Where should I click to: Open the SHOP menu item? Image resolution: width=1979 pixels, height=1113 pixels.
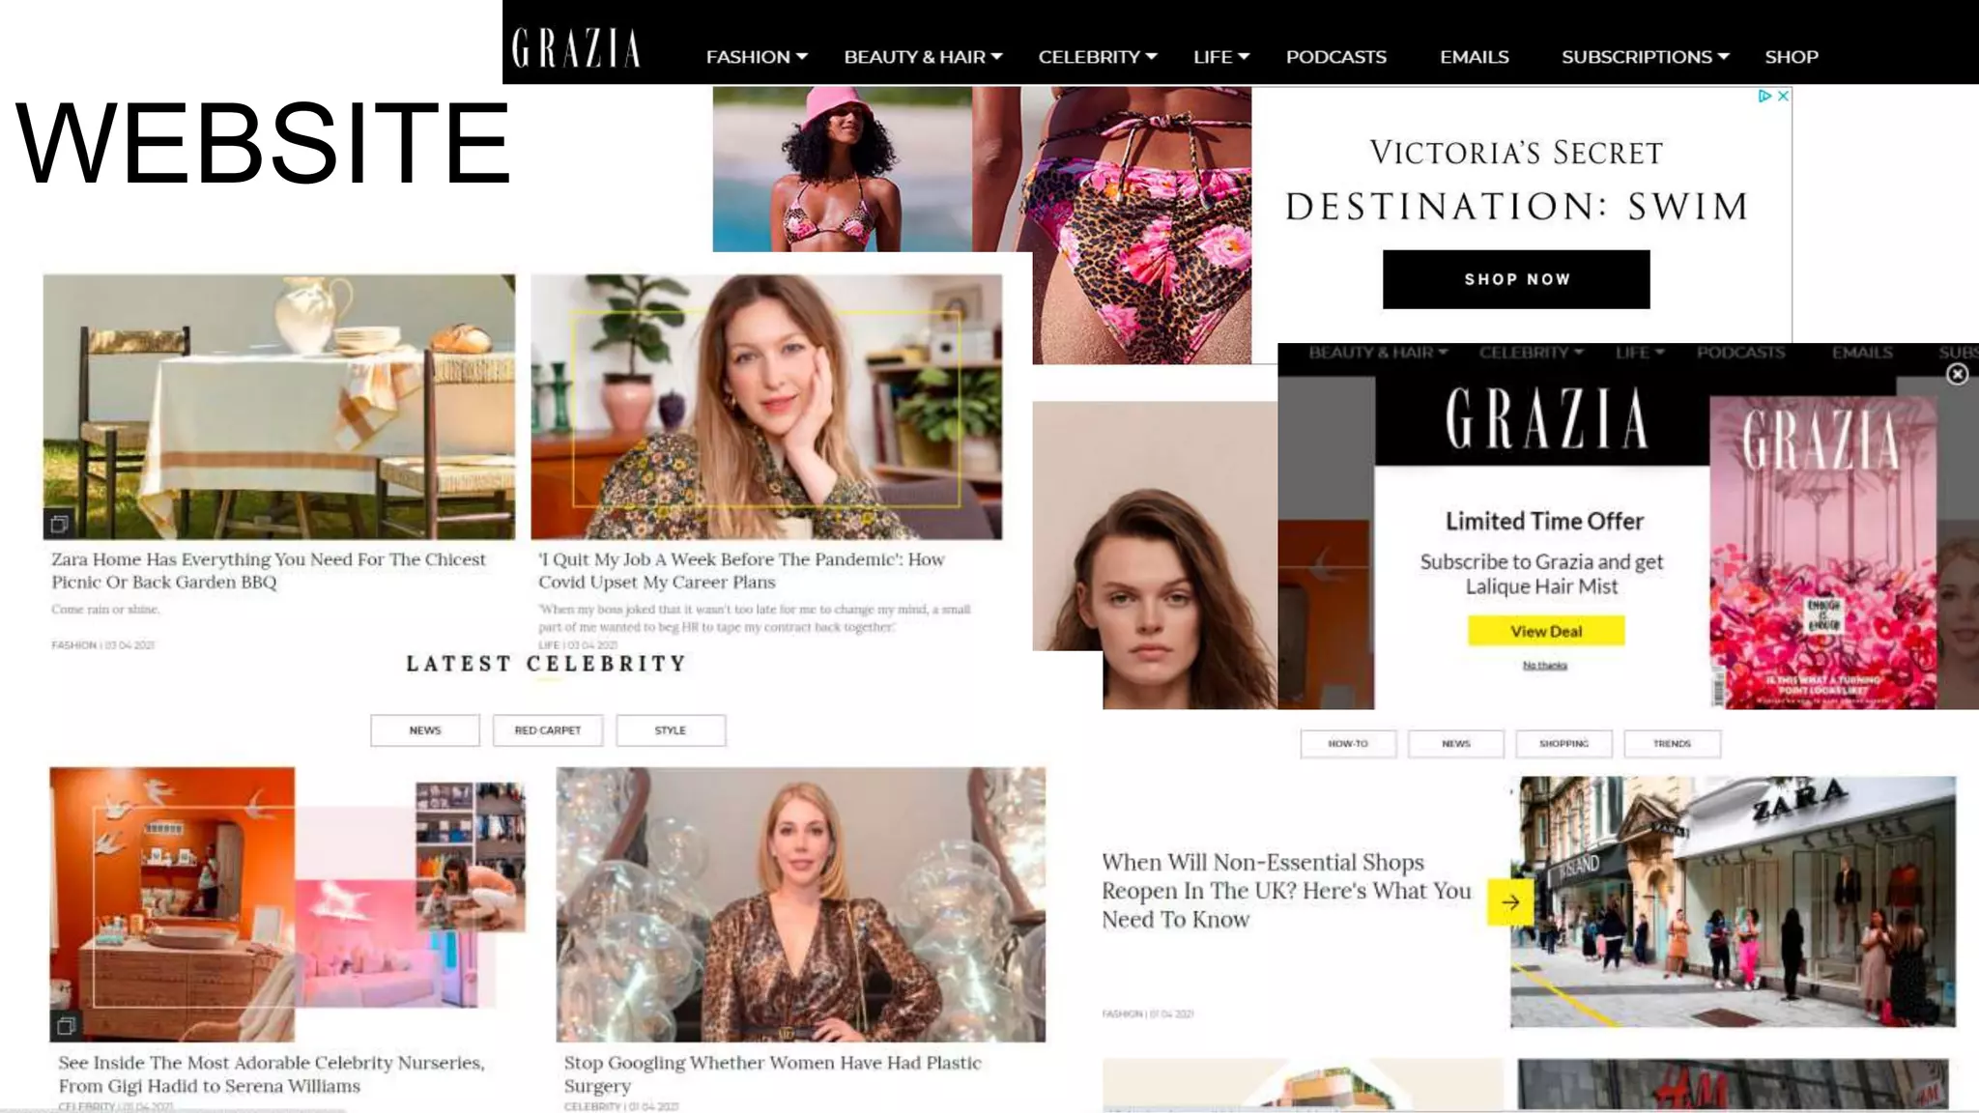1792,57
